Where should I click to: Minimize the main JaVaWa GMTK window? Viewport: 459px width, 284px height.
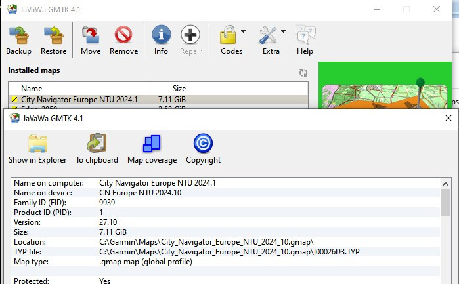tap(377, 9)
